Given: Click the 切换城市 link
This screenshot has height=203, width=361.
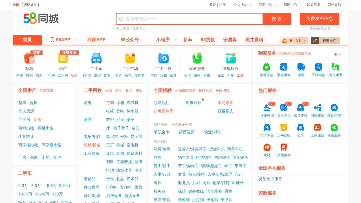Looking at the screenshot, I should [30, 5].
